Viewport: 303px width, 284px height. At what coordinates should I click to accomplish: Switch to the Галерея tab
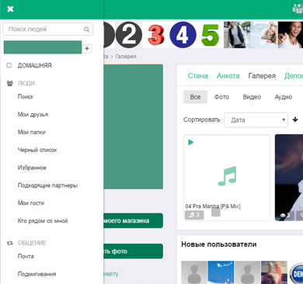pos(262,76)
